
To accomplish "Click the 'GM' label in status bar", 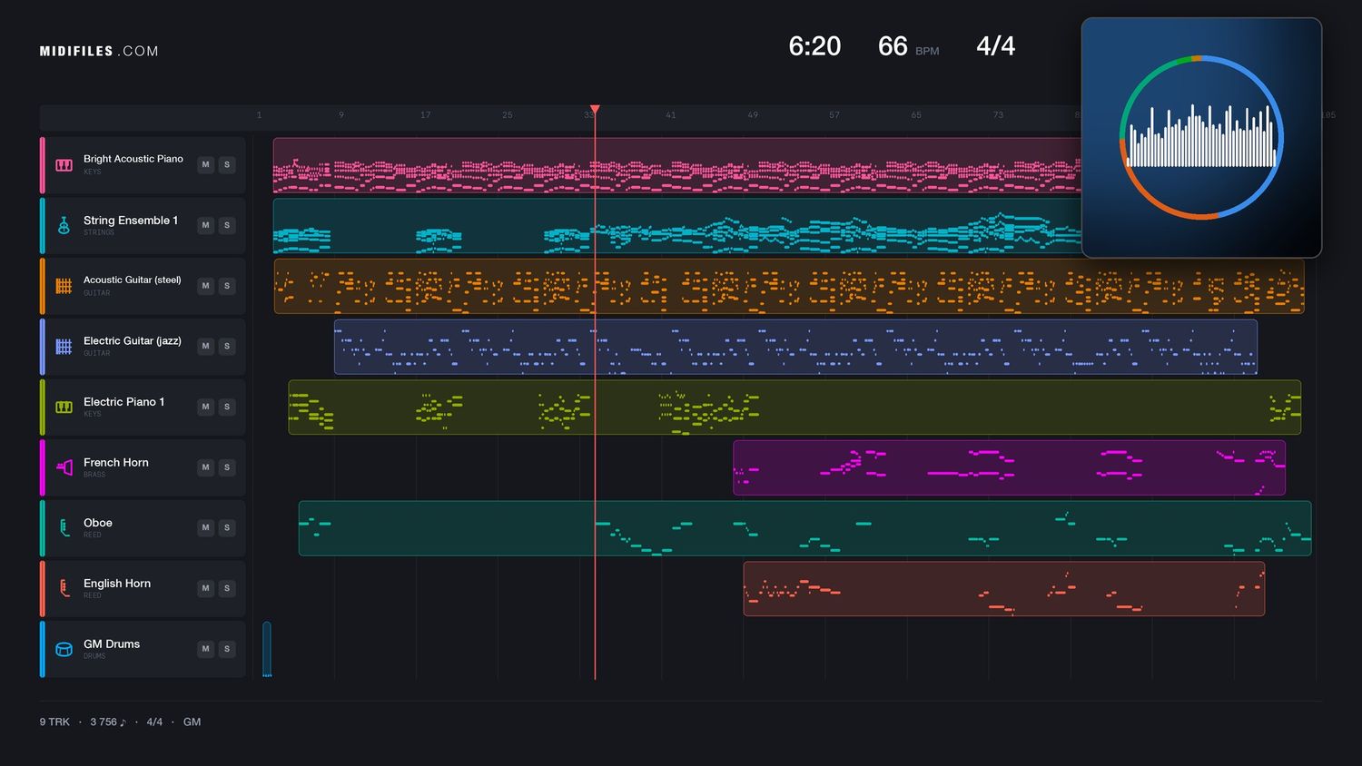I will pyautogui.click(x=192, y=722).
